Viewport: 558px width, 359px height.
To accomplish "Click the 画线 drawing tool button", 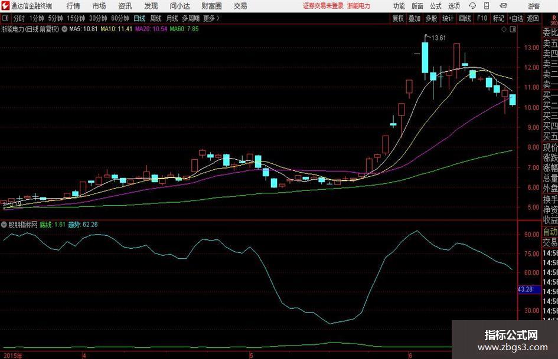I will point(465,18).
